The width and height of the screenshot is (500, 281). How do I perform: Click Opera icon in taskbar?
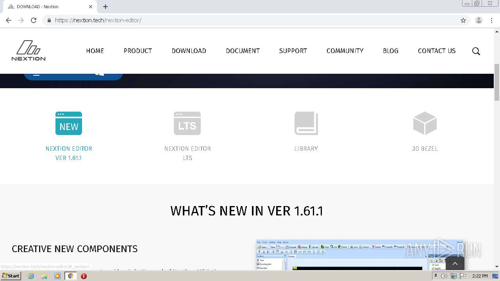84,276
